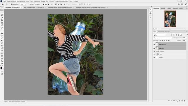This screenshot has height=106, width=188.
Task: Open the Edit Toolbar three-dots menu
Action: coord(2,64)
